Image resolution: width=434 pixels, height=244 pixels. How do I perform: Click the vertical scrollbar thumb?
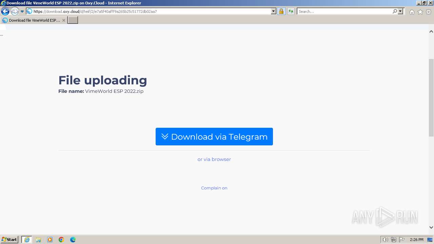click(x=431, y=98)
